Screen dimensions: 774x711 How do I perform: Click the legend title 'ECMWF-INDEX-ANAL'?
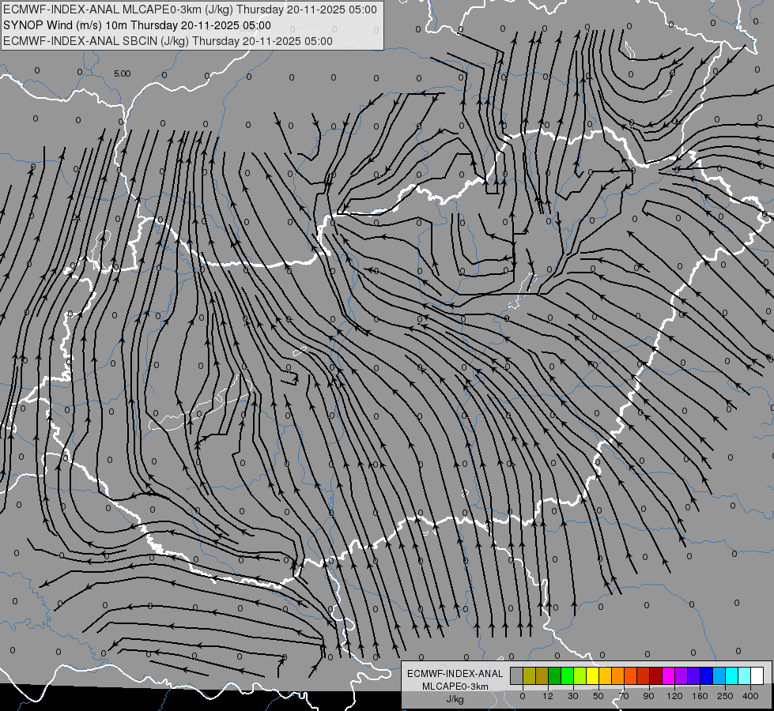[455, 674]
